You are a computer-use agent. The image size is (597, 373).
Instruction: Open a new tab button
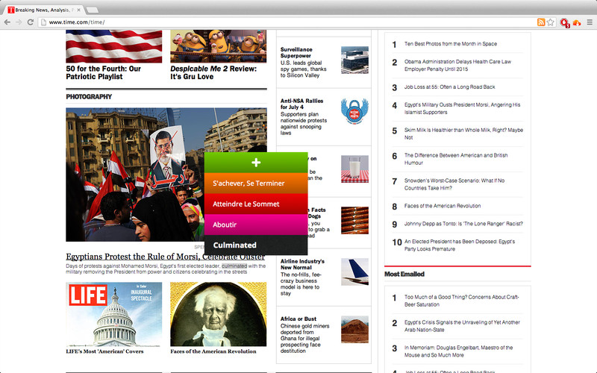(x=92, y=10)
